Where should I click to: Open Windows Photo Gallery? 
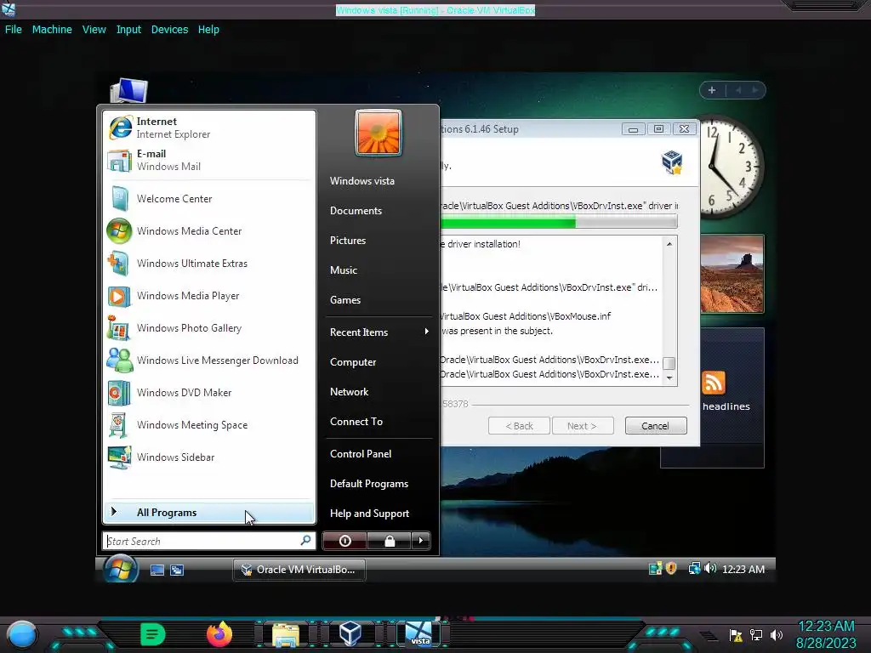(x=209, y=327)
